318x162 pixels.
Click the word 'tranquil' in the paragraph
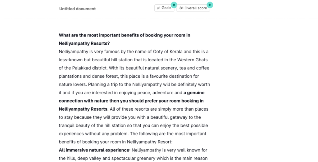click(x=67, y=125)
